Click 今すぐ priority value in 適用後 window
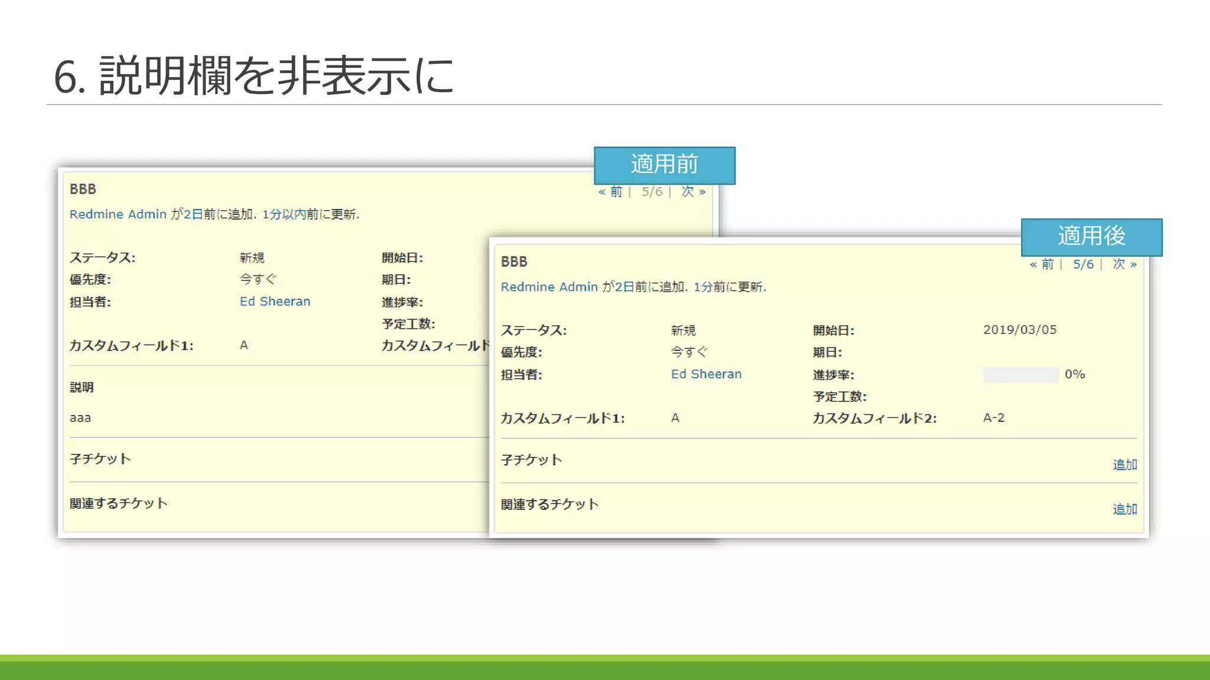The width and height of the screenshot is (1210, 680). (x=689, y=352)
